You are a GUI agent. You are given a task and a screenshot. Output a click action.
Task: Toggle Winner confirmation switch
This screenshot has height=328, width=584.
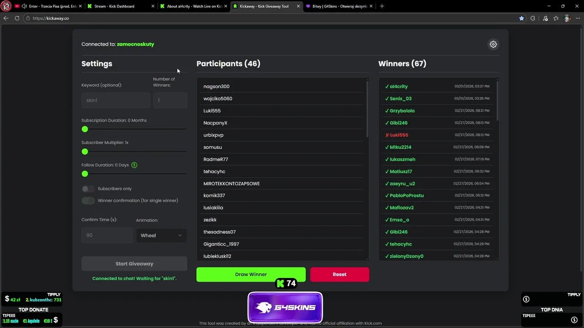point(88,200)
